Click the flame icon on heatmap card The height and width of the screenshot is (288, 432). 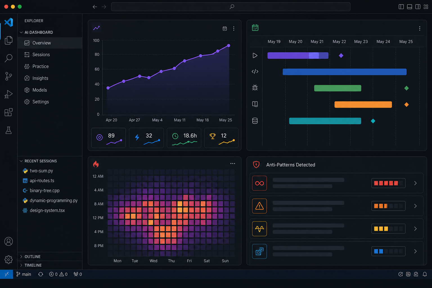(96, 164)
